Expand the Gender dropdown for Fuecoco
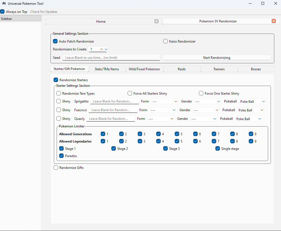 pos(206,110)
